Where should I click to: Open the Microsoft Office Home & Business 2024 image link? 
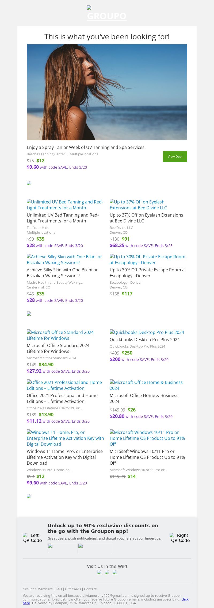(x=146, y=385)
